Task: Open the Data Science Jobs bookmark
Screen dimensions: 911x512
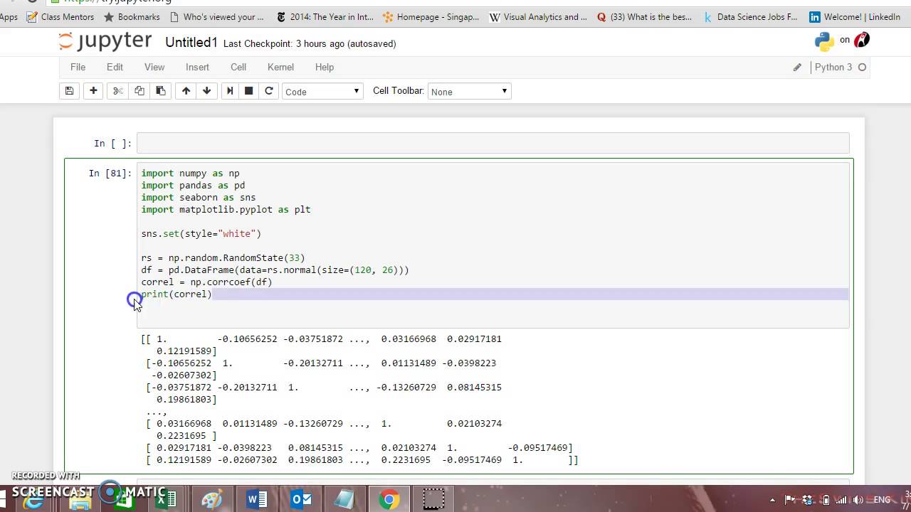Action: pyautogui.click(x=750, y=16)
